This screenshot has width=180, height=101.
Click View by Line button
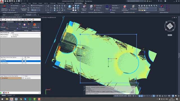coord(13,8)
